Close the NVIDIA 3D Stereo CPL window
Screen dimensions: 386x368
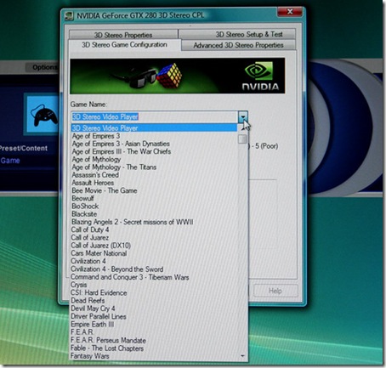point(289,12)
